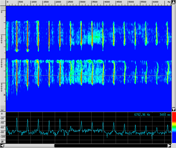Click the dB label on spectrum axis
This screenshot has width=176, height=148.
pos(2,141)
